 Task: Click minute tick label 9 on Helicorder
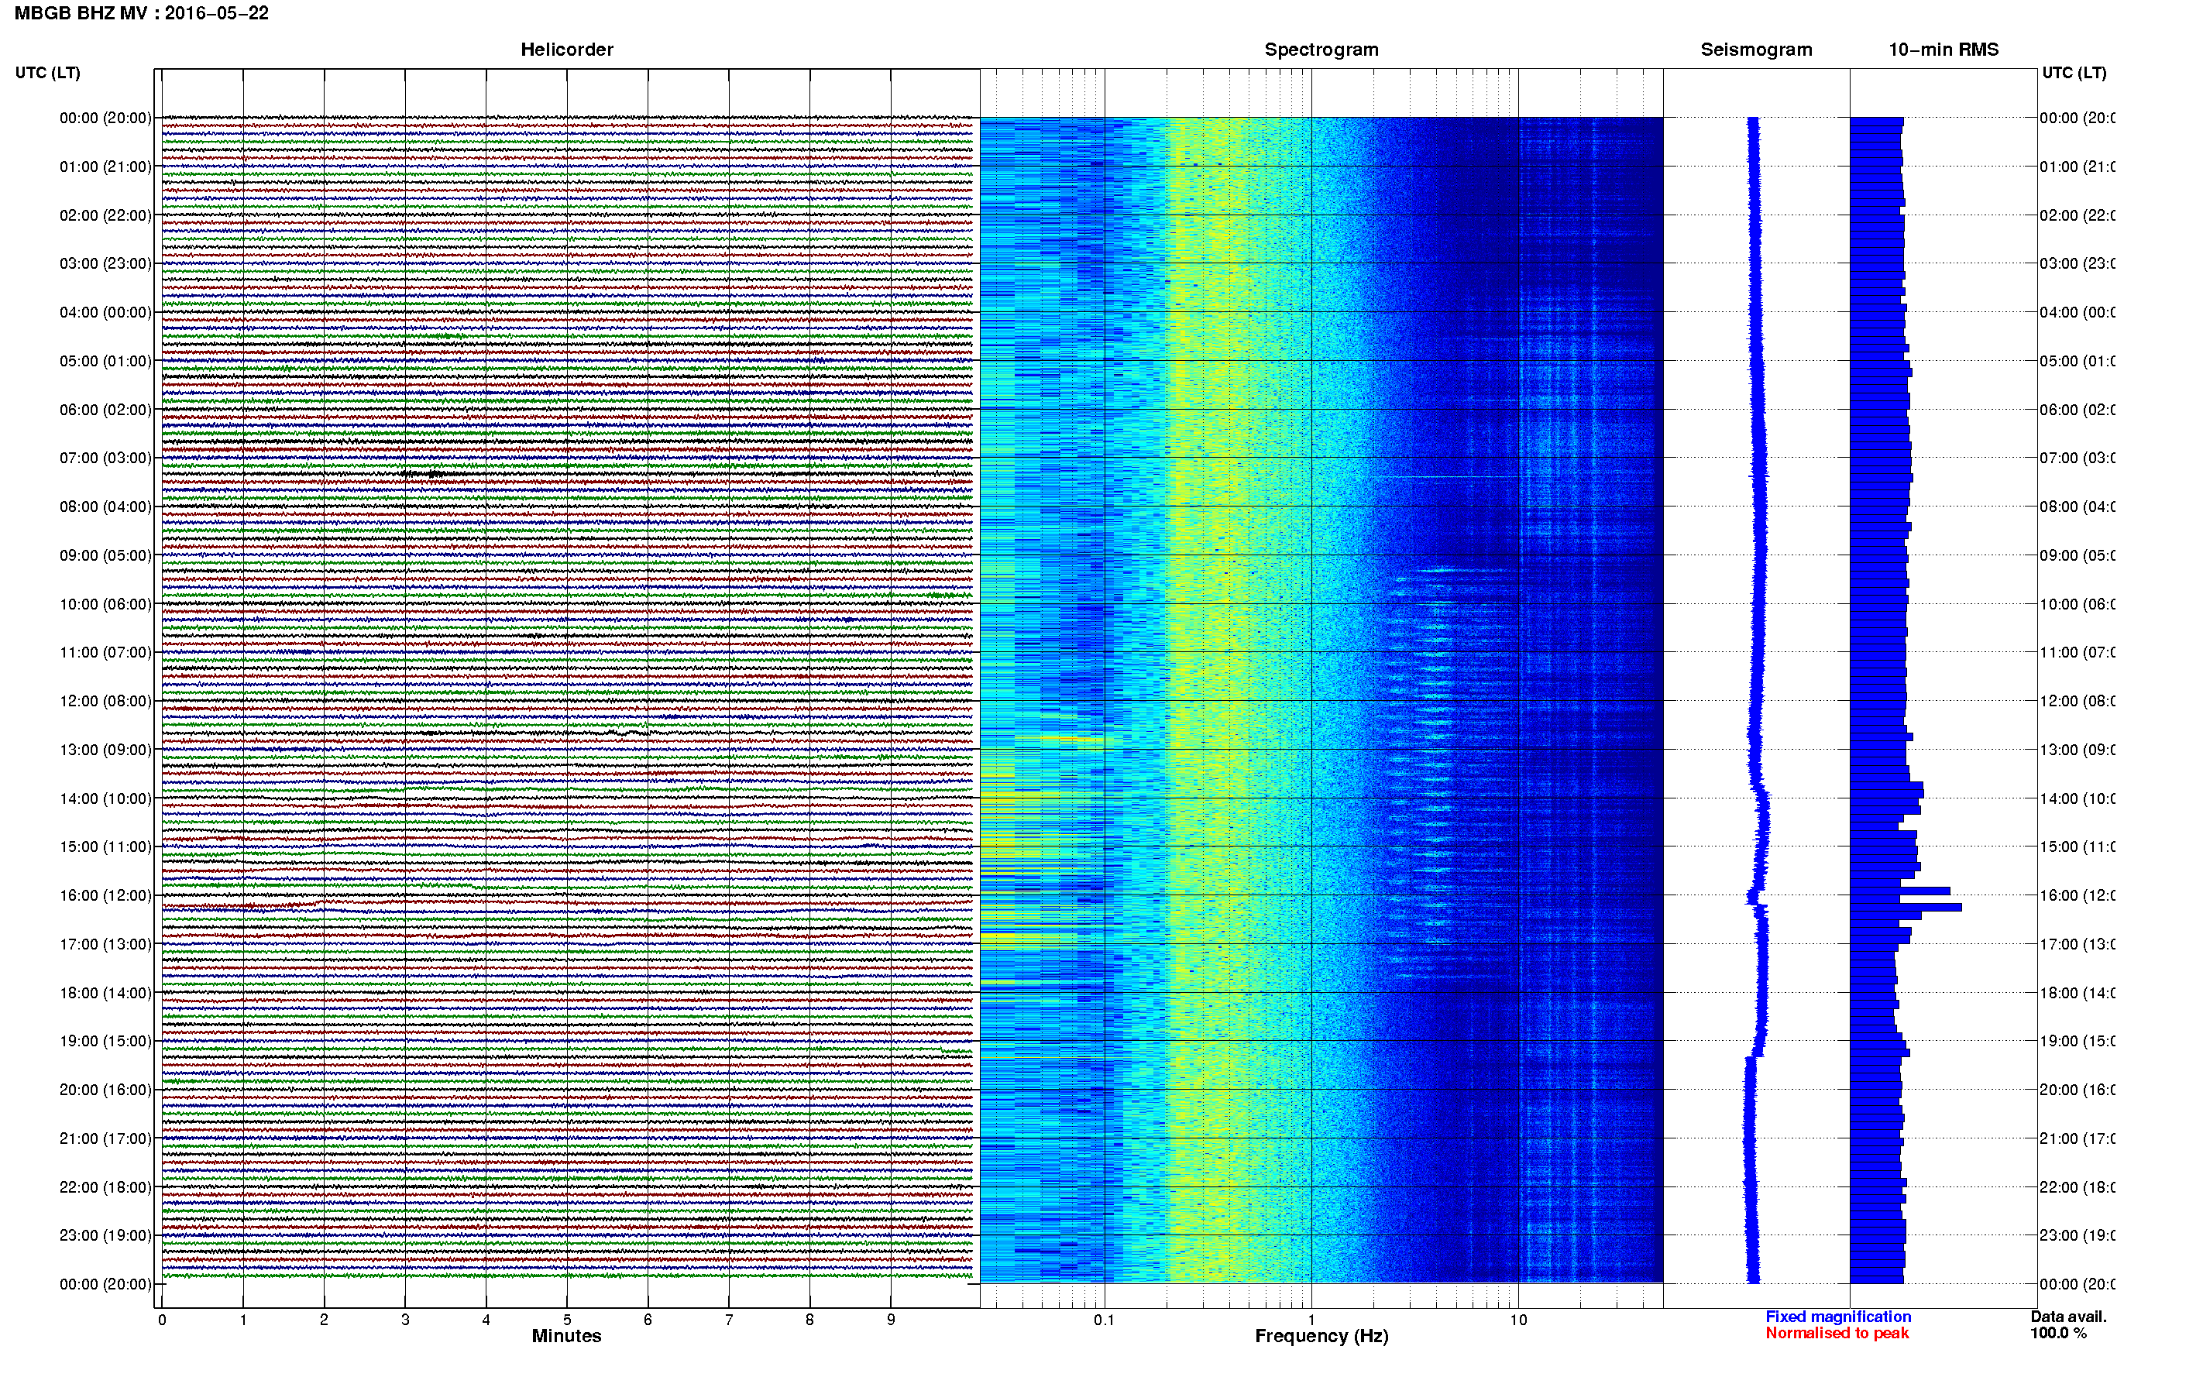point(891,1320)
